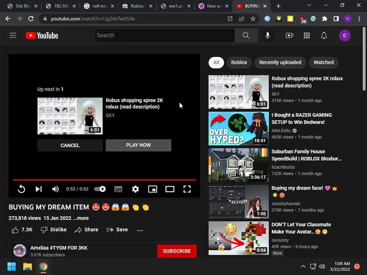367x275 pixels.
Task: Switch to the Roblox browser tab
Action: point(137,6)
